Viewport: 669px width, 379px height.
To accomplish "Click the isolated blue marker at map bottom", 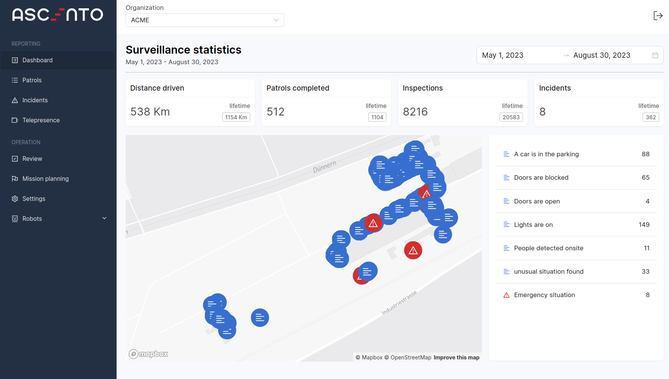I will pyautogui.click(x=260, y=318).
